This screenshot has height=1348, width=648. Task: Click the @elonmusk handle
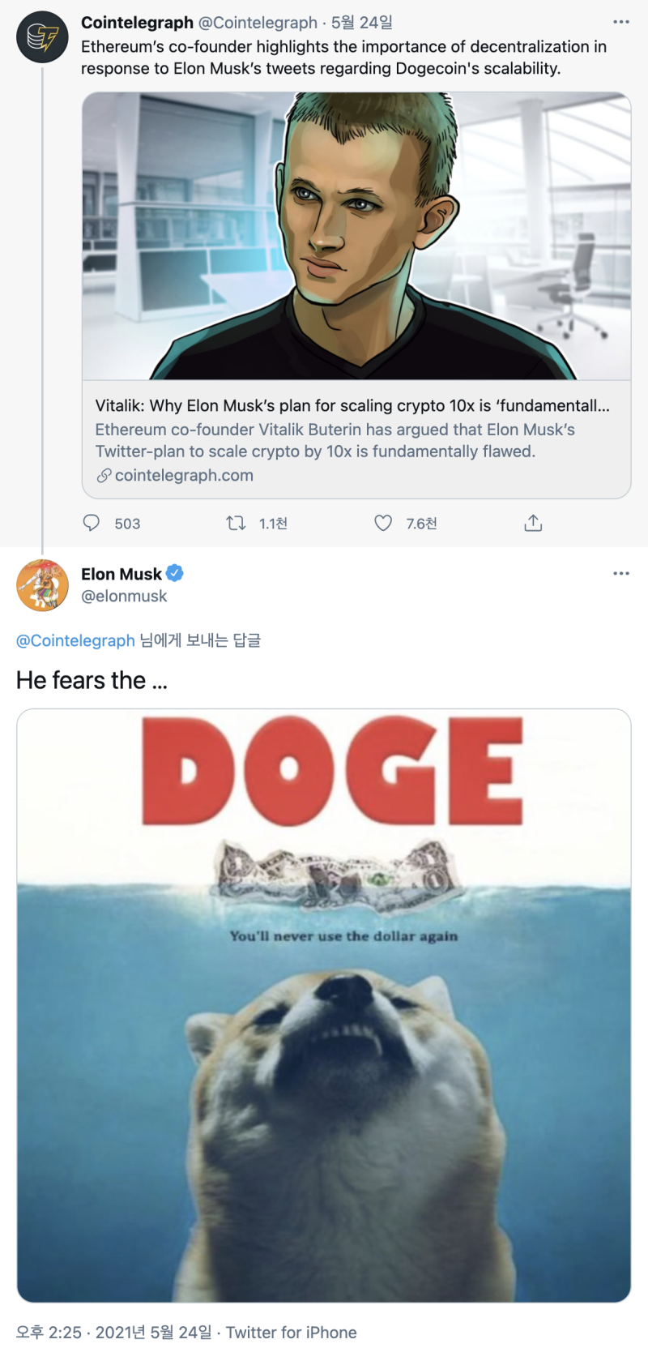tap(124, 596)
